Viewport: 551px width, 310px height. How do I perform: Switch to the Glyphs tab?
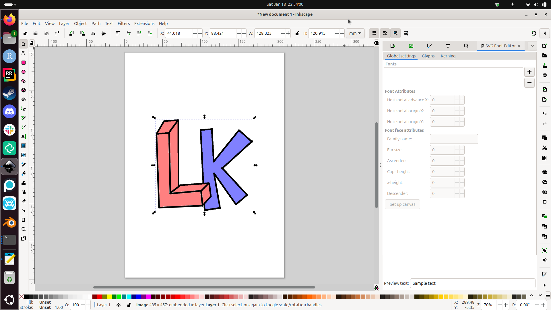[428, 56]
